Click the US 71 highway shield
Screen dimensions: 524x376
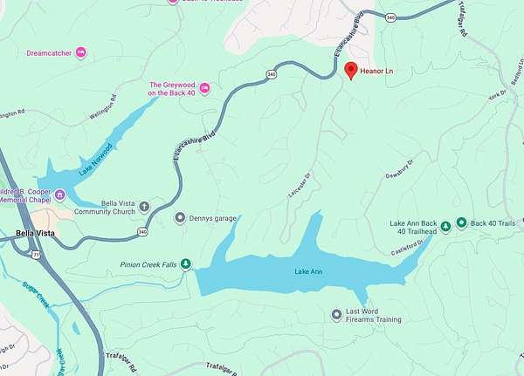pos(36,255)
